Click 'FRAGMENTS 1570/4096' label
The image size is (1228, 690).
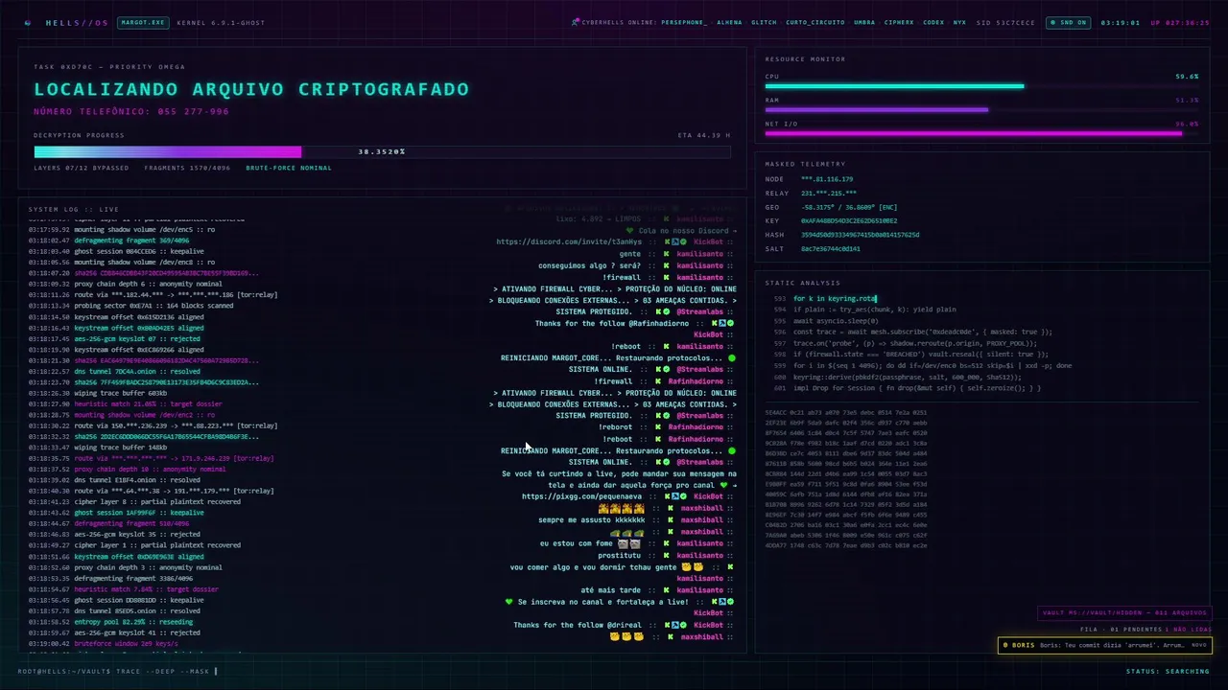click(187, 168)
